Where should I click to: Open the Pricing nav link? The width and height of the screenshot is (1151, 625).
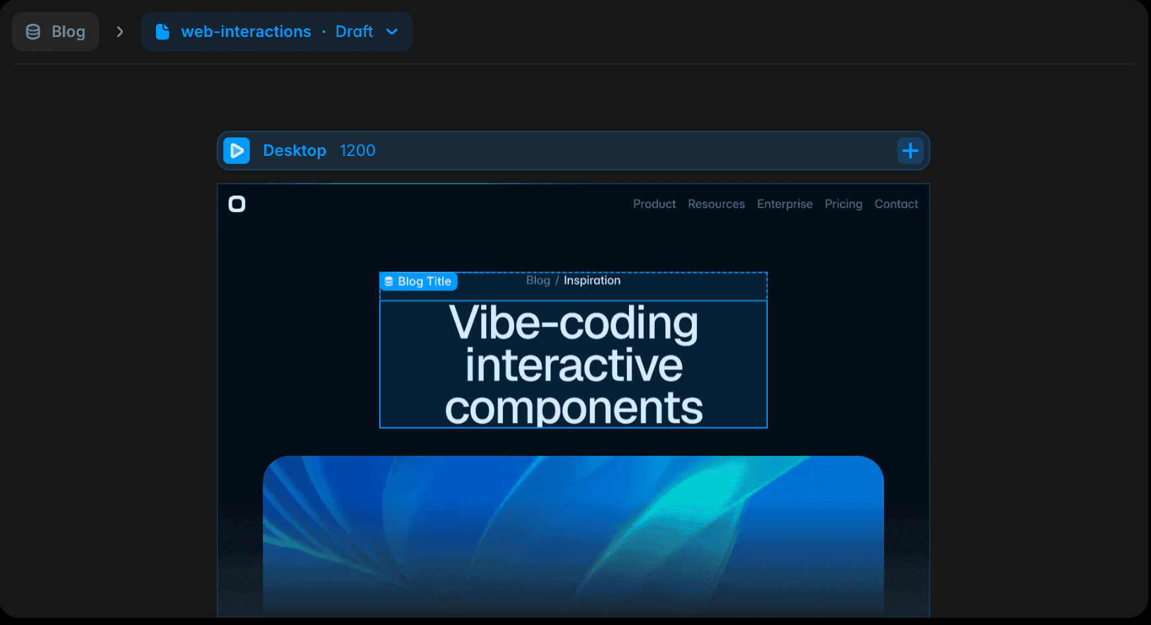pyautogui.click(x=843, y=204)
